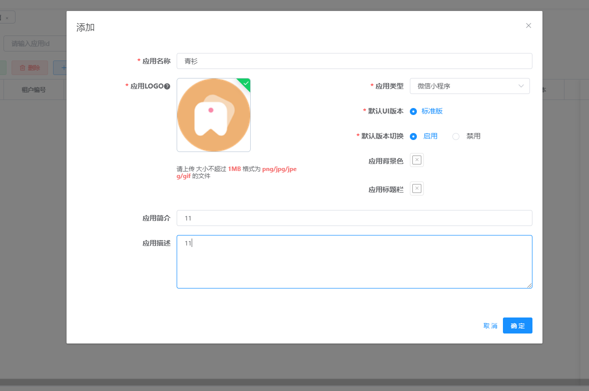Viewport: 589px width, 391px height.
Task: Click the textarea resize handle in 应用描述
Action: [x=529, y=285]
